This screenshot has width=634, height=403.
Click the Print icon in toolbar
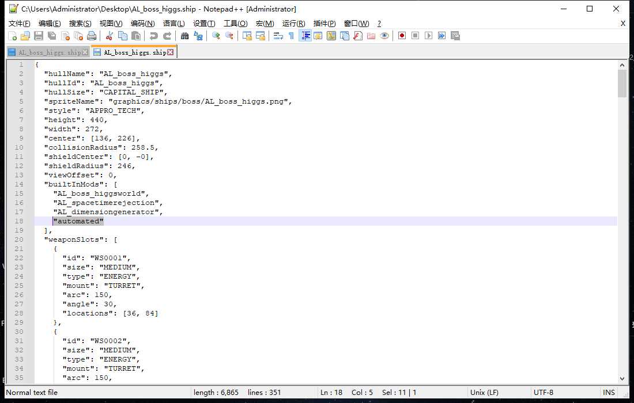92,36
